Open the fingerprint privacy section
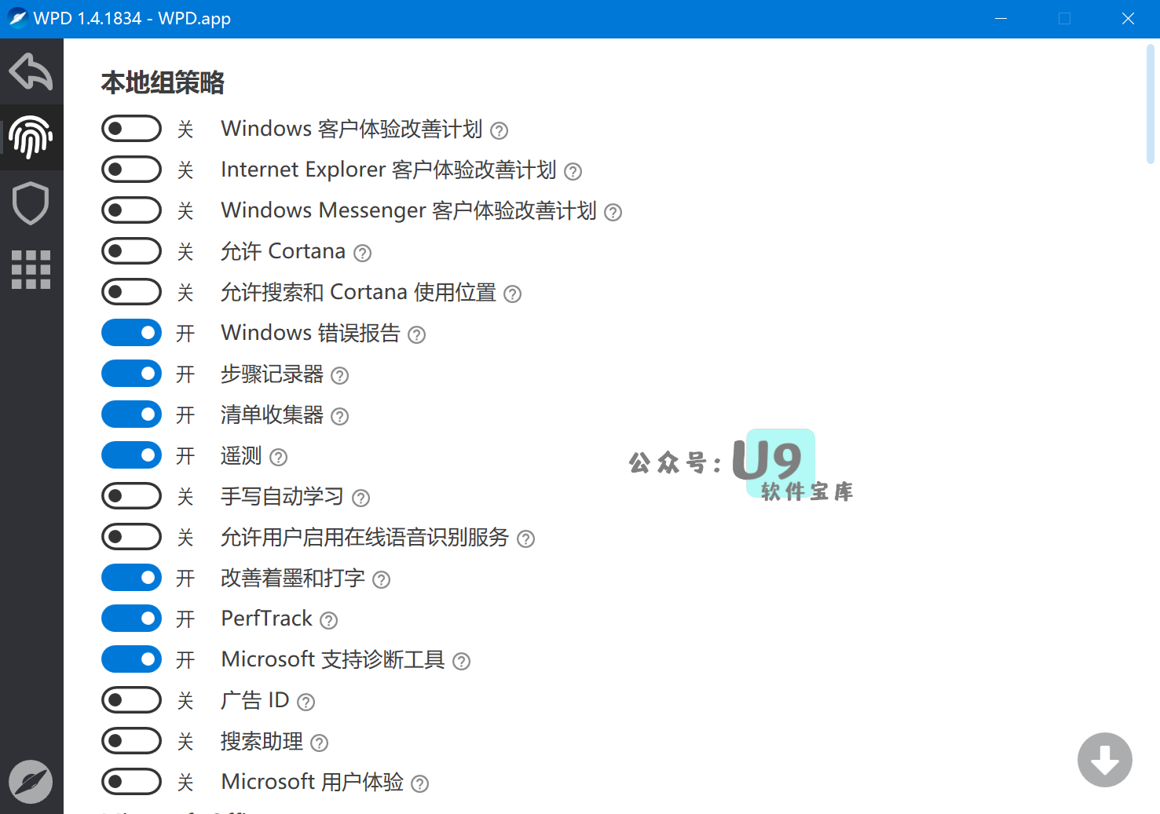The width and height of the screenshot is (1160, 814). pyautogui.click(x=31, y=137)
